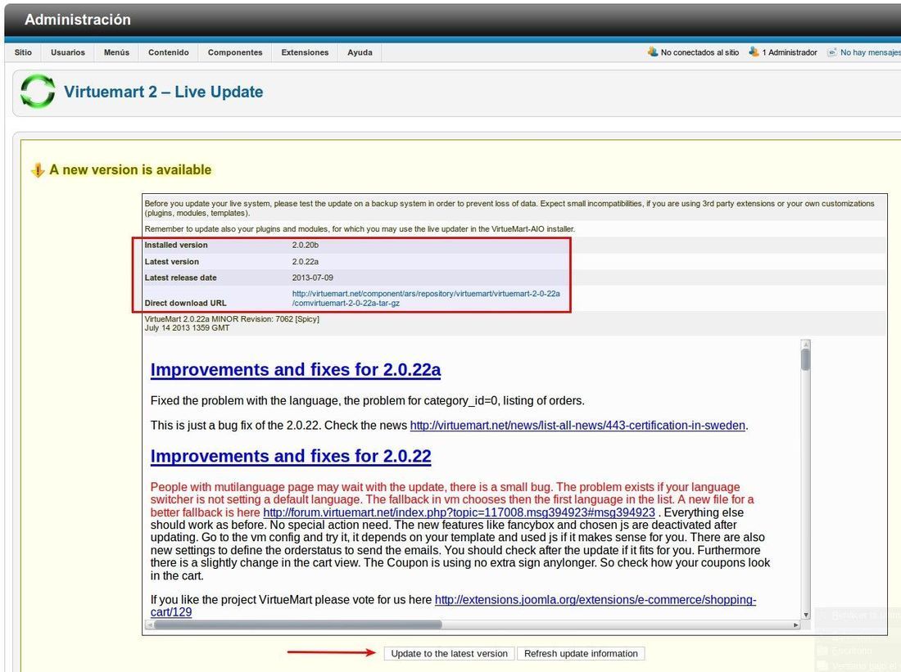Open the Contenido menu
The height and width of the screenshot is (672, 901).
tap(169, 52)
